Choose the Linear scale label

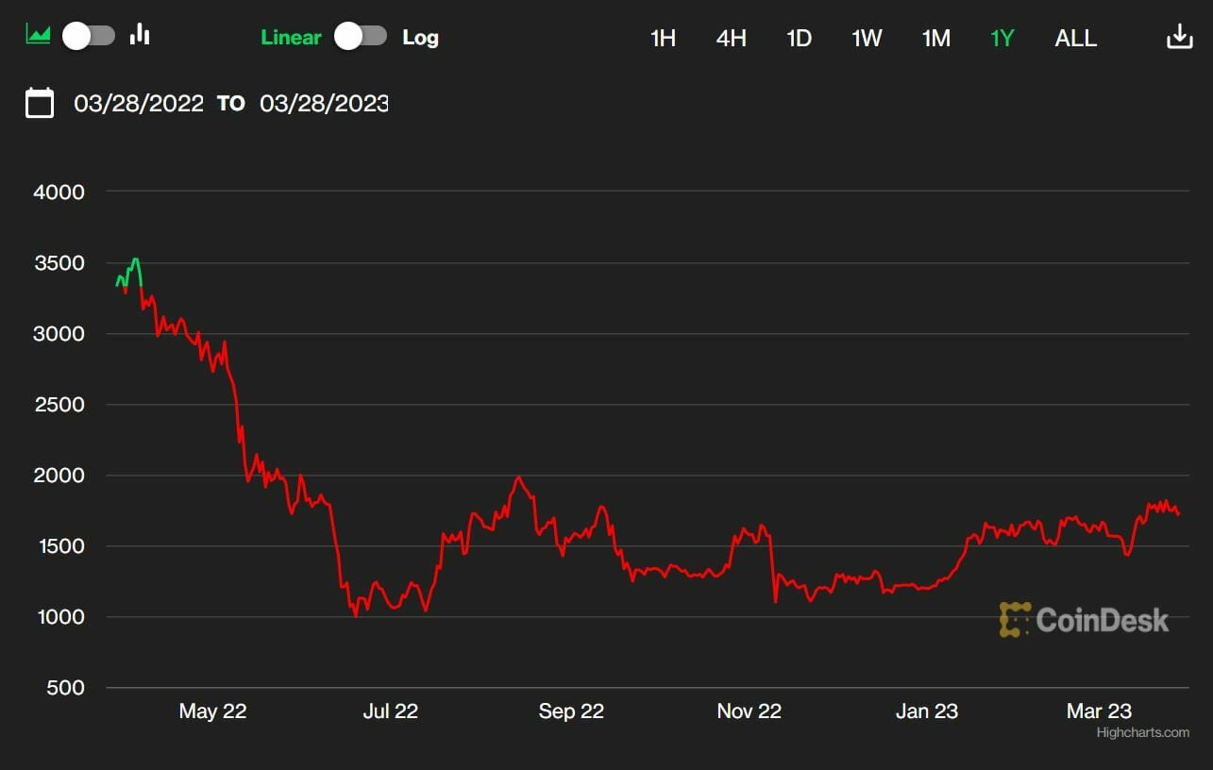[291, 38]
